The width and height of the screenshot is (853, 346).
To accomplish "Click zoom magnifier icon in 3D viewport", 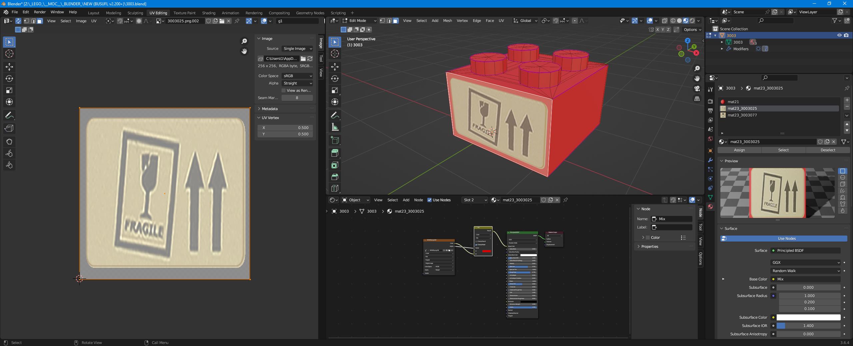I will click(697, 69).
